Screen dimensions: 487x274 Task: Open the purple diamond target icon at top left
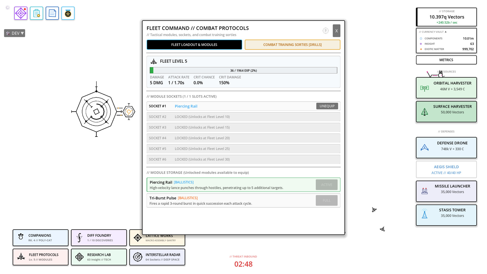point(21,13)
